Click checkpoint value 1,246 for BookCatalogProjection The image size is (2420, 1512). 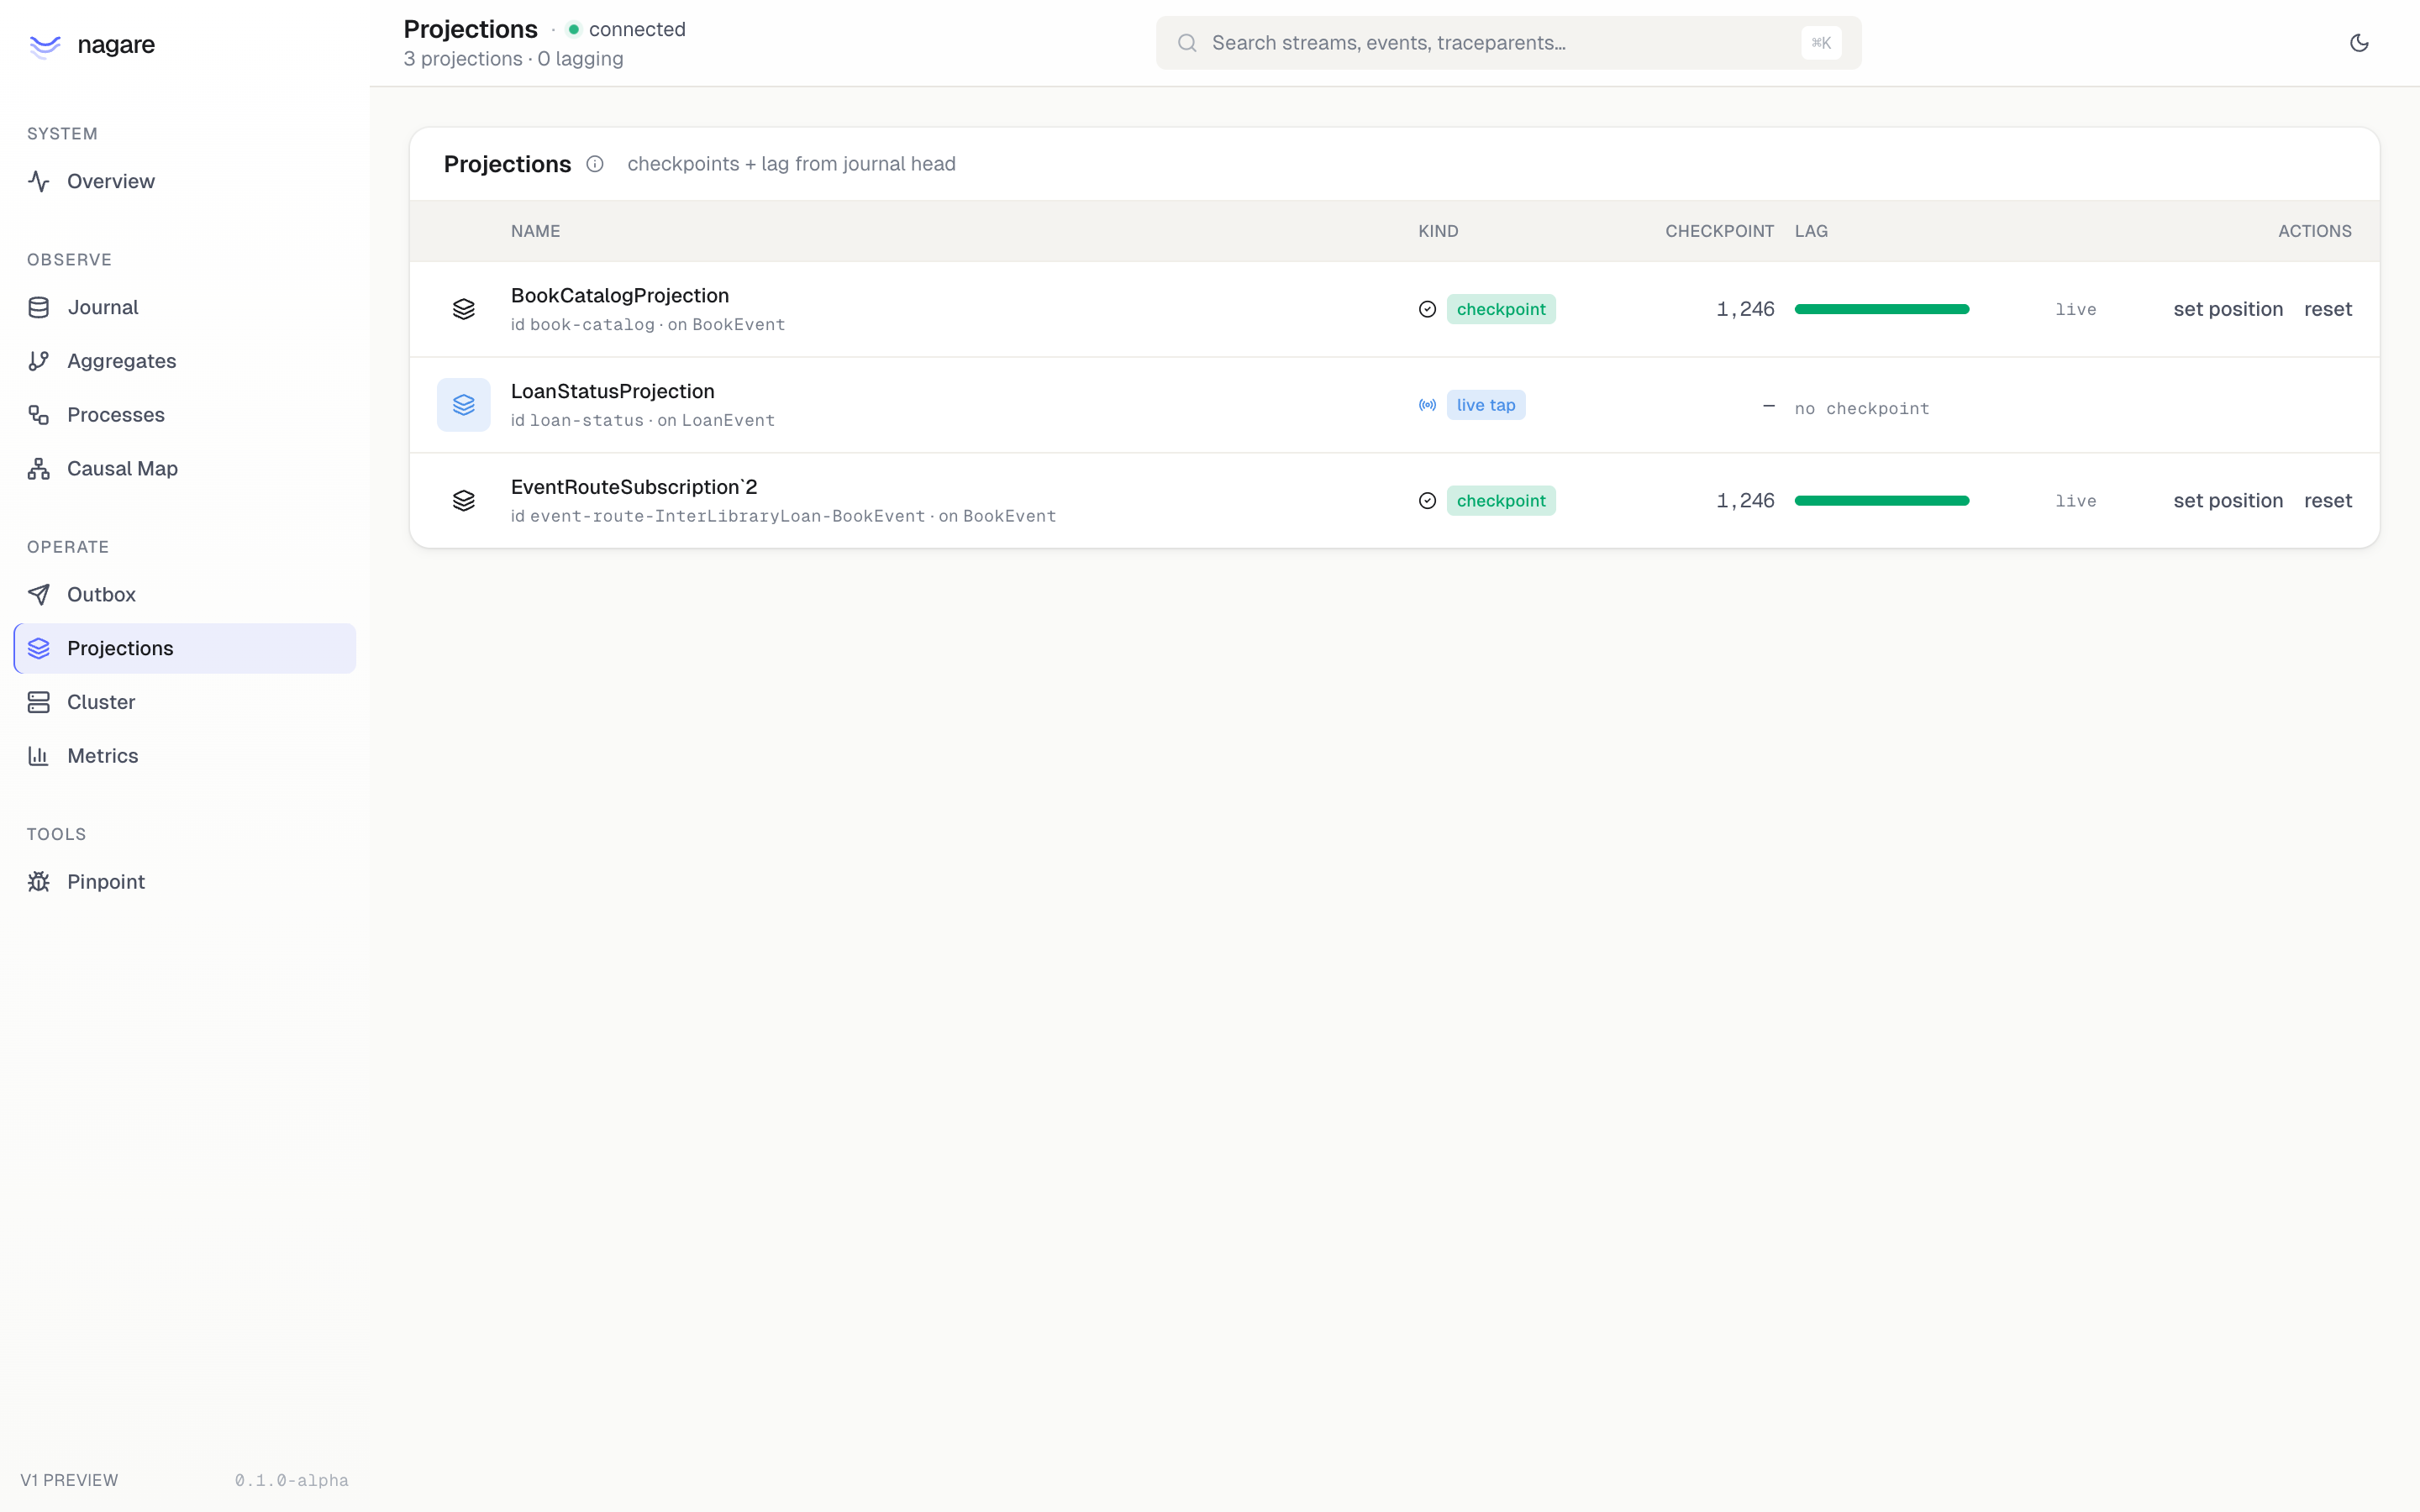tap(1746, 309)
